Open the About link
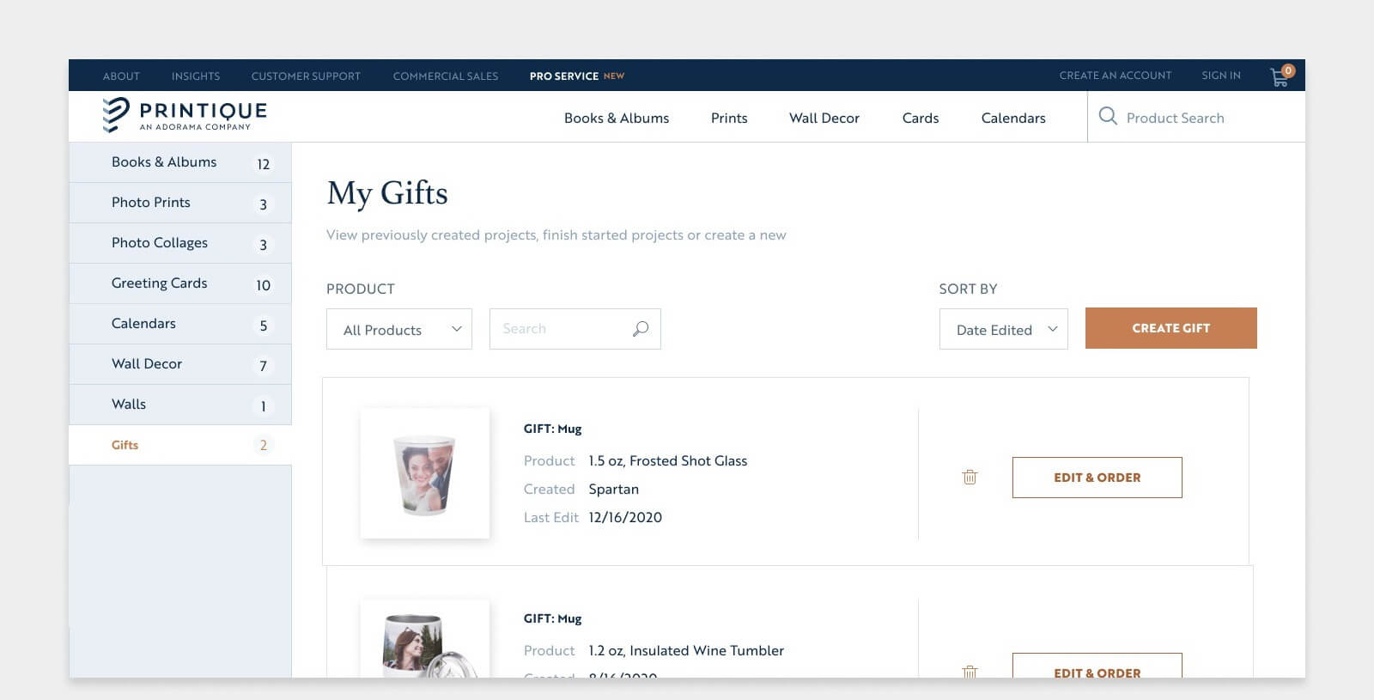 [x=121, y=76]
